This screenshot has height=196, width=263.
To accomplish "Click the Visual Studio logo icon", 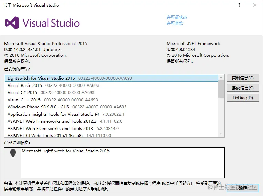I will pos(12,23).
